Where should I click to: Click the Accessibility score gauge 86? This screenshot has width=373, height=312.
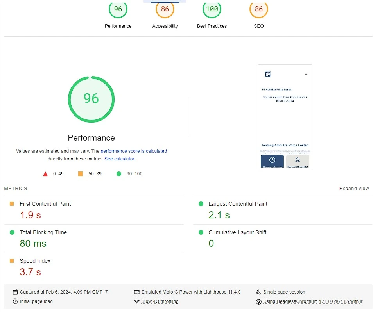coord(165,9)
